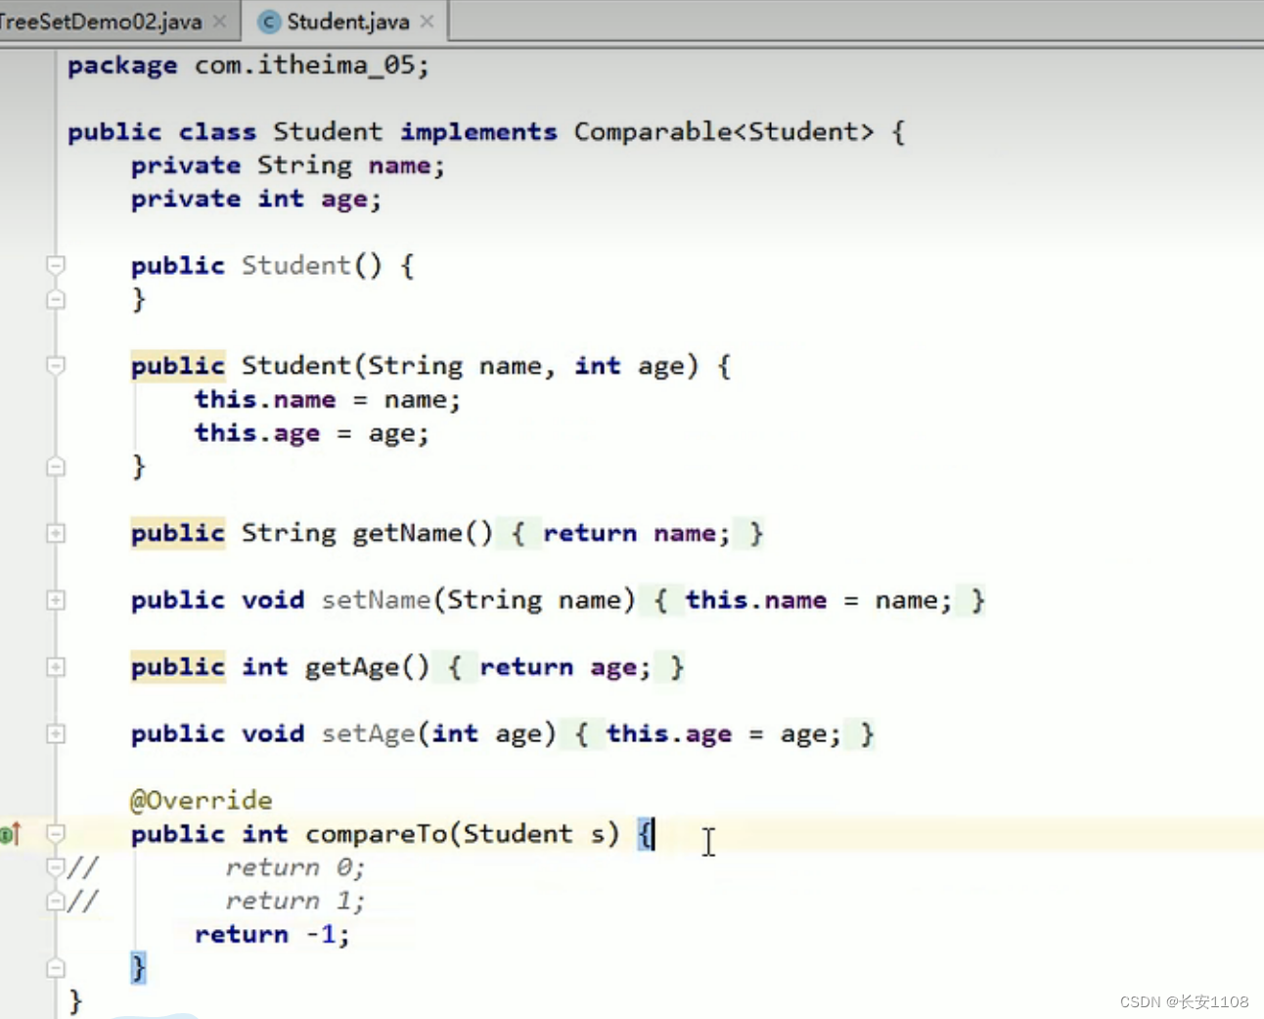Click the commented 'return 0;' line
This screenshot has height=1019, width=1264.
(295, 867)
